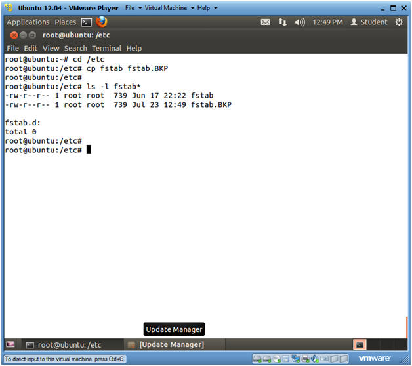Open the sound volume indicator
This screenshot has height=366, width=412.
click(300, 22)
